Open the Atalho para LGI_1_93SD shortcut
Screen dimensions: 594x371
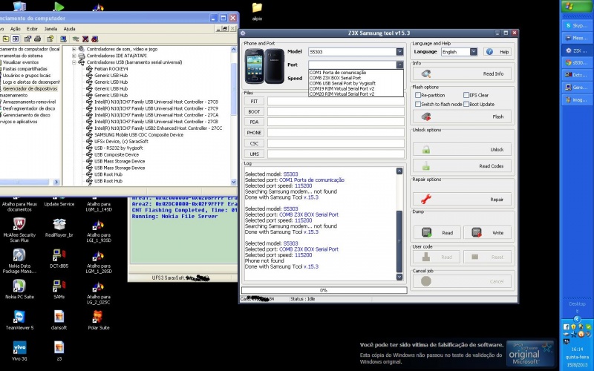[99, 232]
